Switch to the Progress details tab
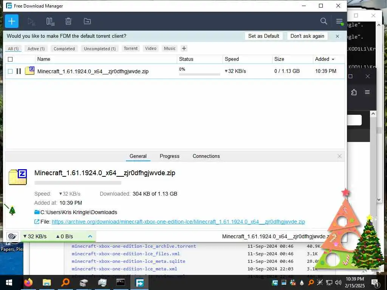This screenshot has height=290, width=387. (170, 156)
